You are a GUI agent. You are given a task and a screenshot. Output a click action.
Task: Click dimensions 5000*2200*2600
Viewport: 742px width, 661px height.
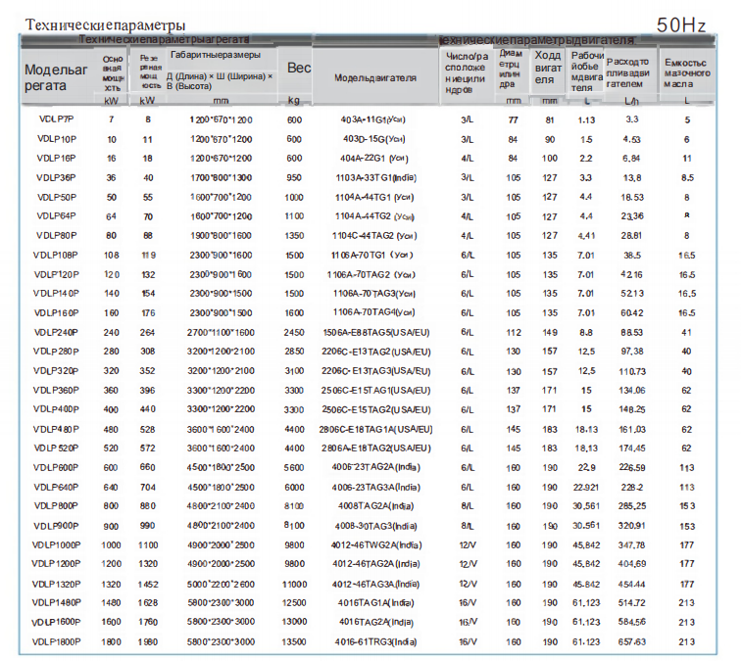221,585
